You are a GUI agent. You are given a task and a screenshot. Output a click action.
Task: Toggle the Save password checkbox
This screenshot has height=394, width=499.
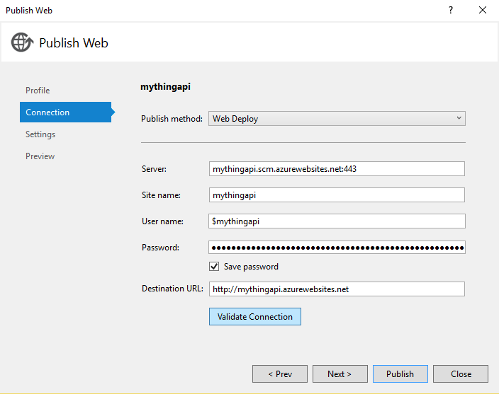click(x=214, y=267)
